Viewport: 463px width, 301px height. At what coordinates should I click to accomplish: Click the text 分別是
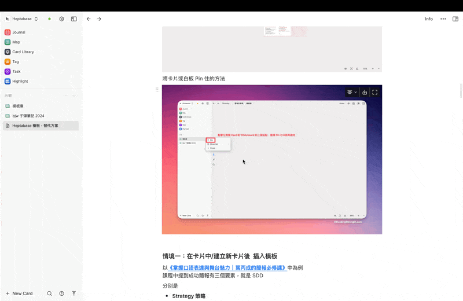coord(170,285)
